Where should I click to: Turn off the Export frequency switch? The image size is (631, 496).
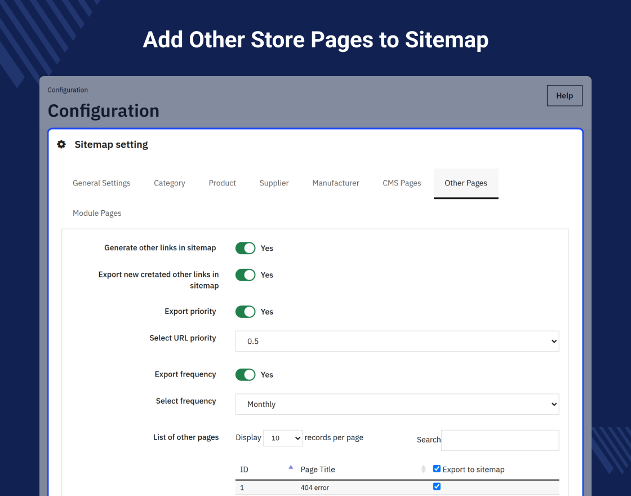(245, 374)
